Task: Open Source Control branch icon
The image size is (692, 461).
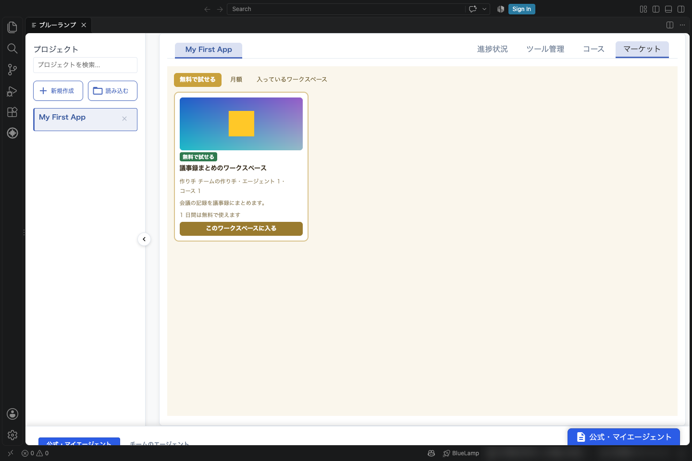Action: tap(12, 70)
